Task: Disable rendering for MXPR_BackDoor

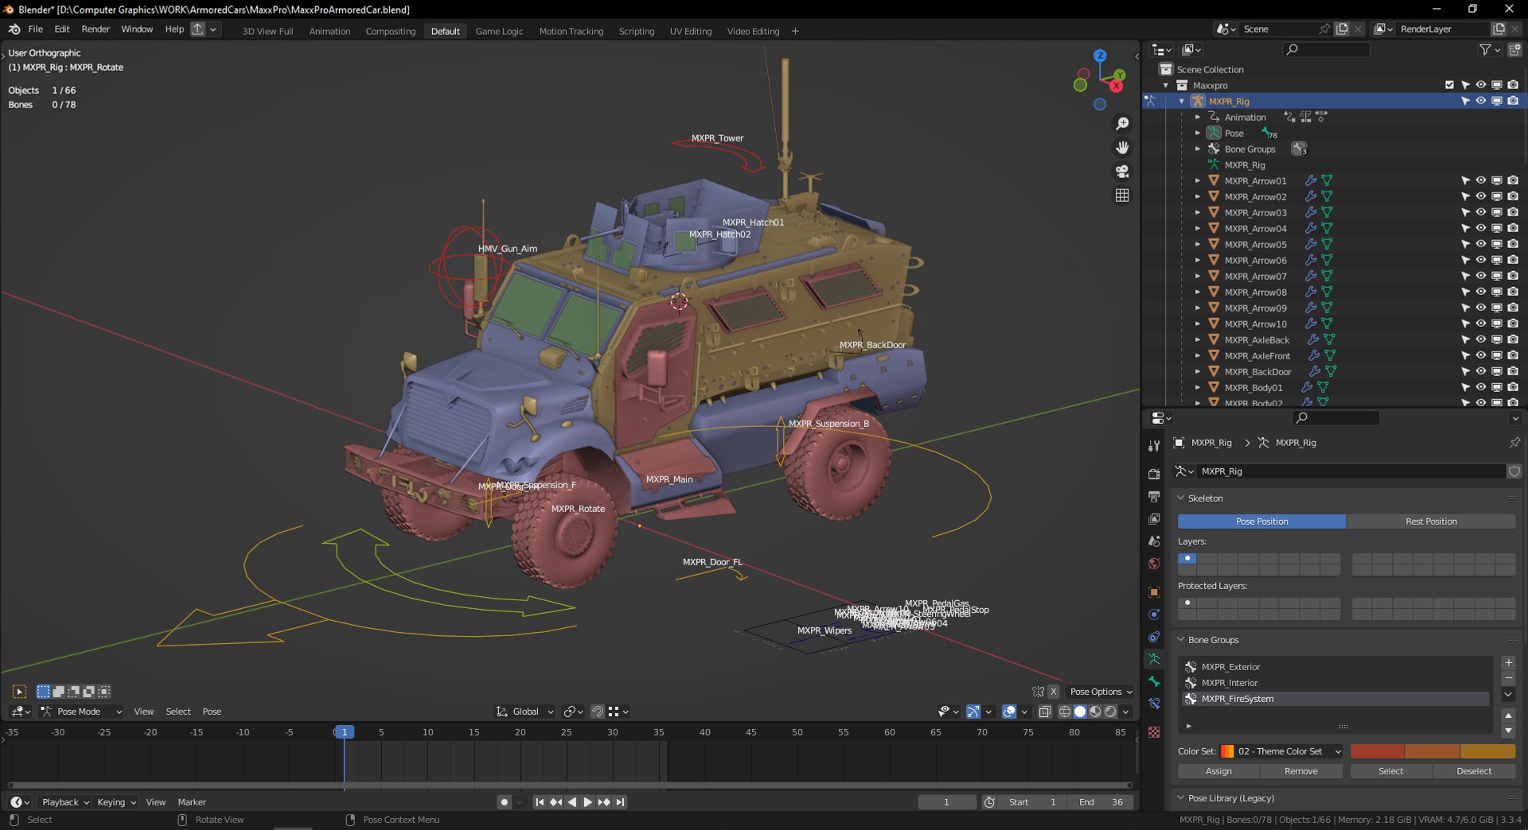Action: tap(1513, 371)
